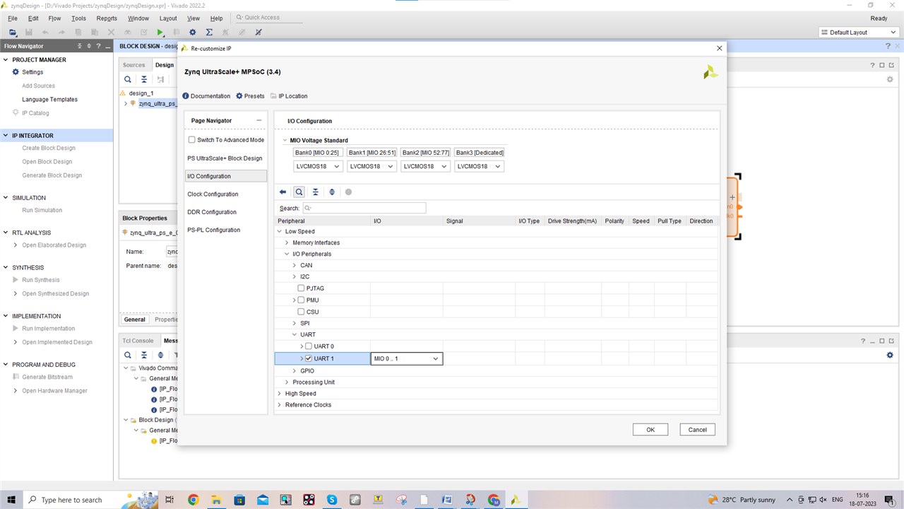Click back arrow in I/O Configuration toolbar

pos(283,192)
